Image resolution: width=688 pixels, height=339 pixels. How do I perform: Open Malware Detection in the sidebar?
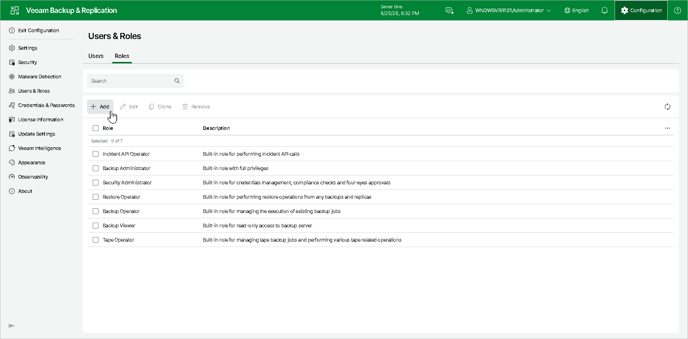coord(40,77)
